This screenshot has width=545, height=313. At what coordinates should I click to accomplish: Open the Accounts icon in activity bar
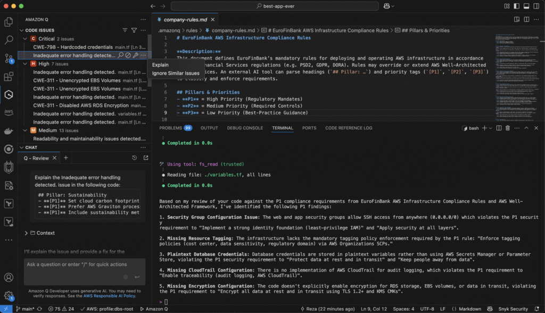point(9,277)
